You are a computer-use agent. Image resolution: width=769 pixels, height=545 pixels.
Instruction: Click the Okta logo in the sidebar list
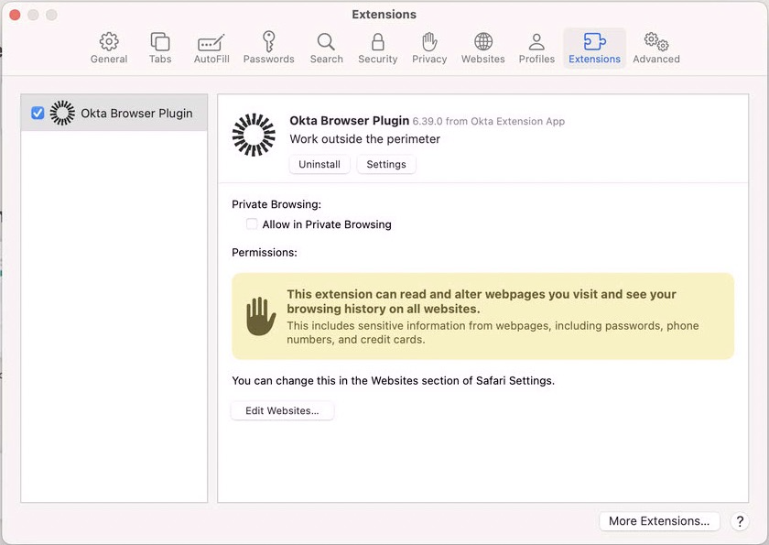63,113
